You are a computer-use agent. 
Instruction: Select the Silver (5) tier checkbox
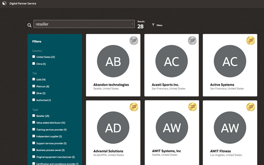33,93
